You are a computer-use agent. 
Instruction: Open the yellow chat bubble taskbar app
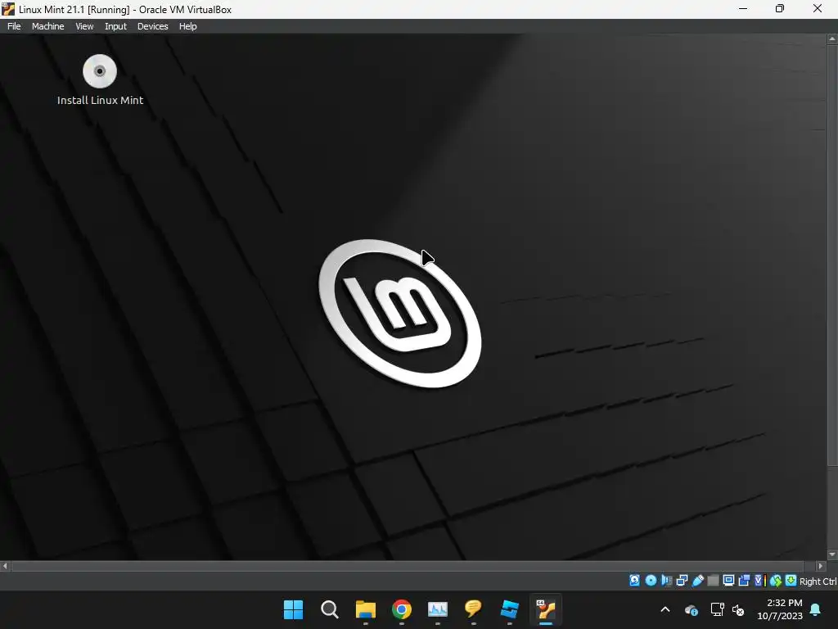tap(474, 609)
